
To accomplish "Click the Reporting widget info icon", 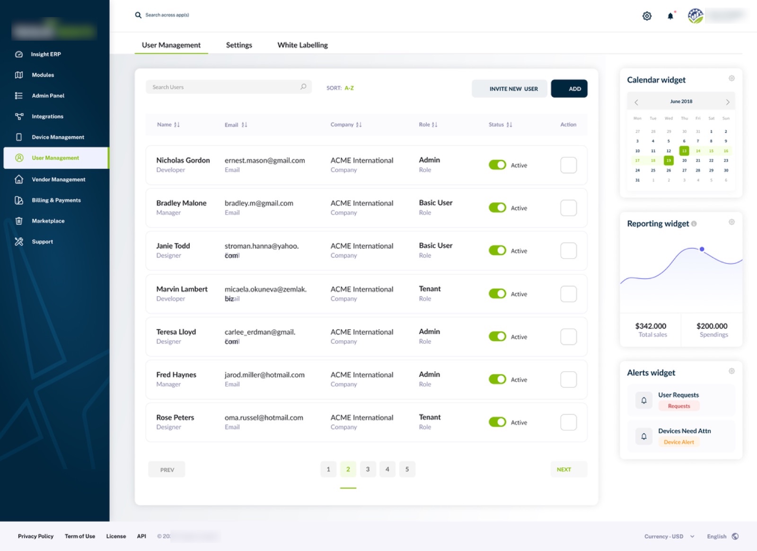I will pyautogui.click(x=694, y=224).
